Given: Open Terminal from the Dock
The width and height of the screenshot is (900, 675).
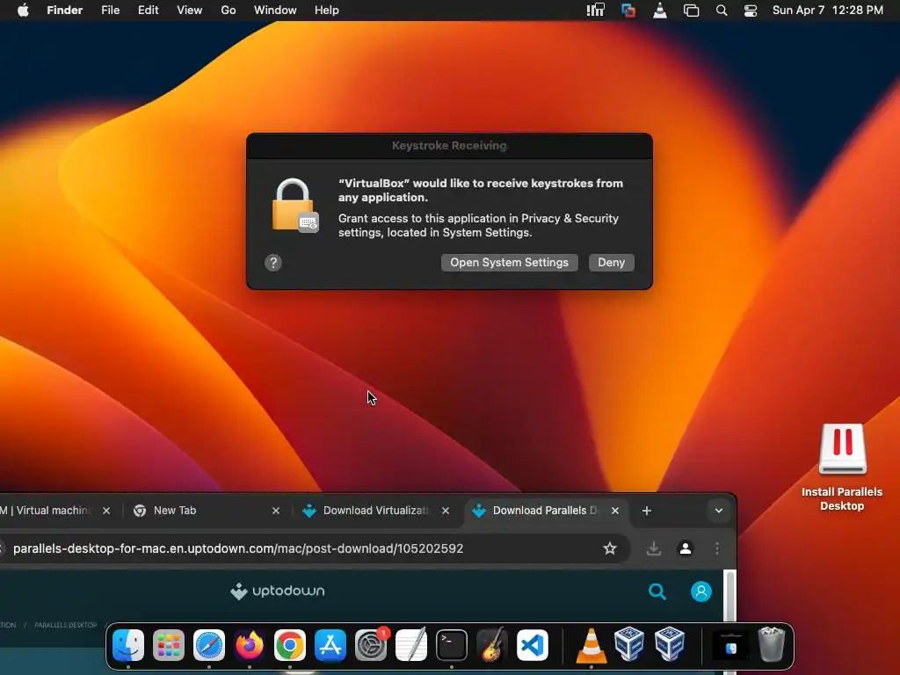Looking at the screenshot, I should [x=452, y=644].
